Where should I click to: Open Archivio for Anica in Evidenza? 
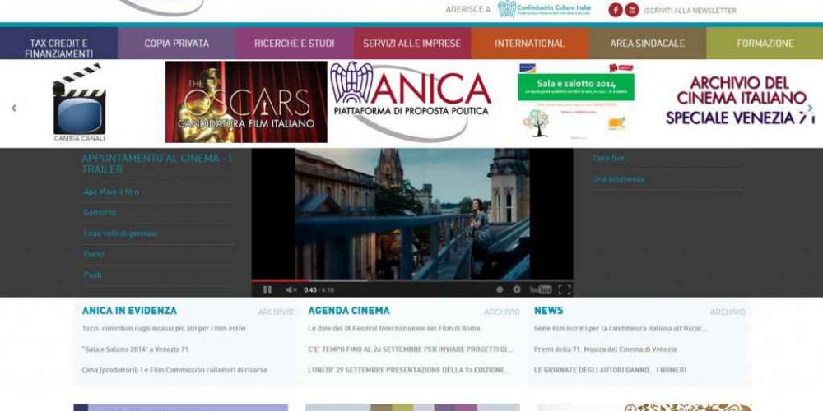(276, 312)
